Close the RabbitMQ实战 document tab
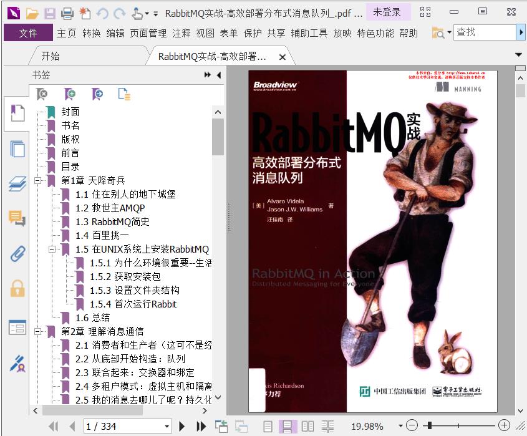The height and width of the screenshot is (436, 527). [283, 57]
